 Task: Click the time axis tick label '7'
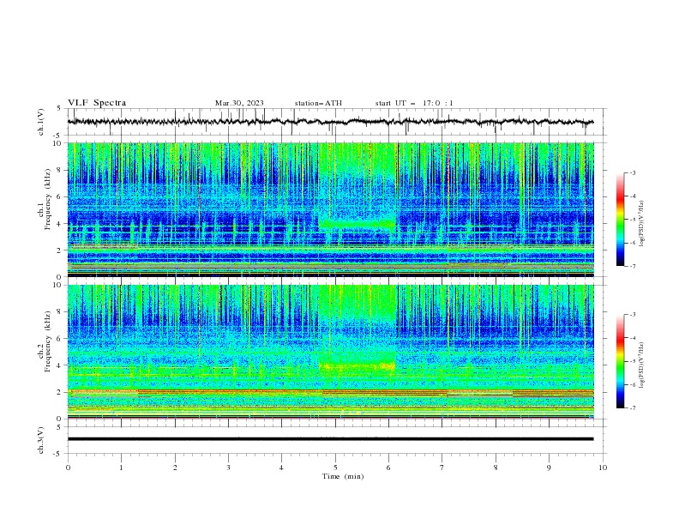pos(442,468)
